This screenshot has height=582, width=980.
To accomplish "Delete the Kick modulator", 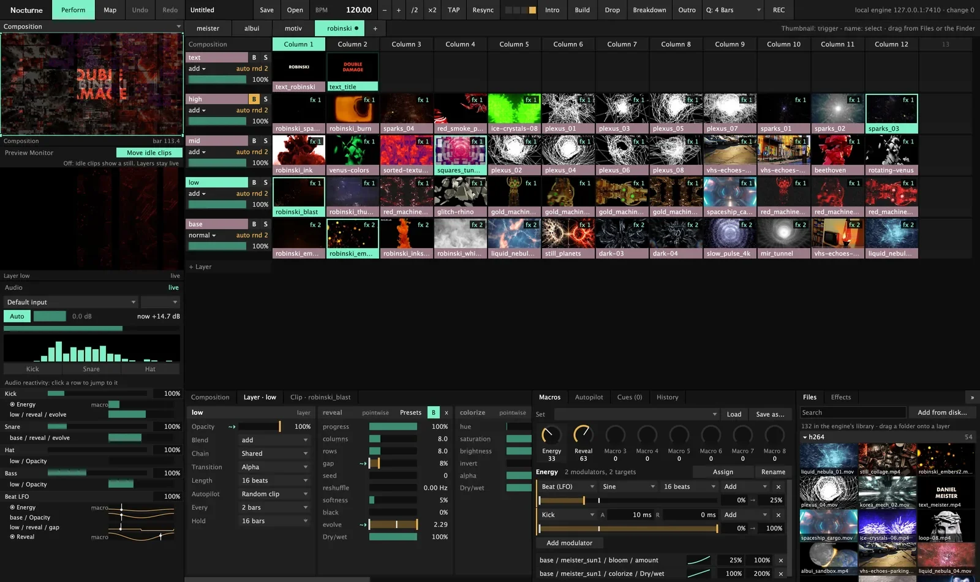I will 778,515.
